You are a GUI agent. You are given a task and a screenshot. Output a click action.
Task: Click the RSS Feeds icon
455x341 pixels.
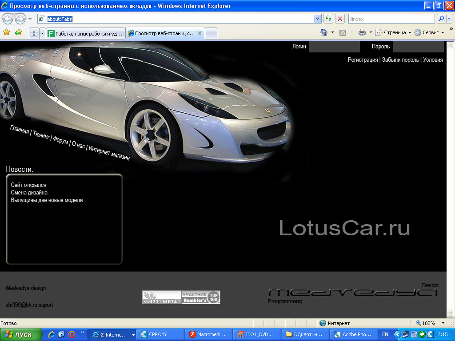342,32
